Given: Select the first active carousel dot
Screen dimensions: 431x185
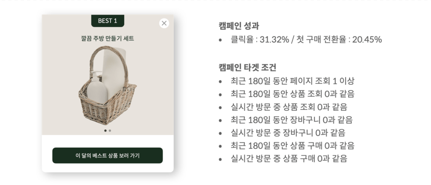Looking at the screenshot, I should [x=105, y=131].
